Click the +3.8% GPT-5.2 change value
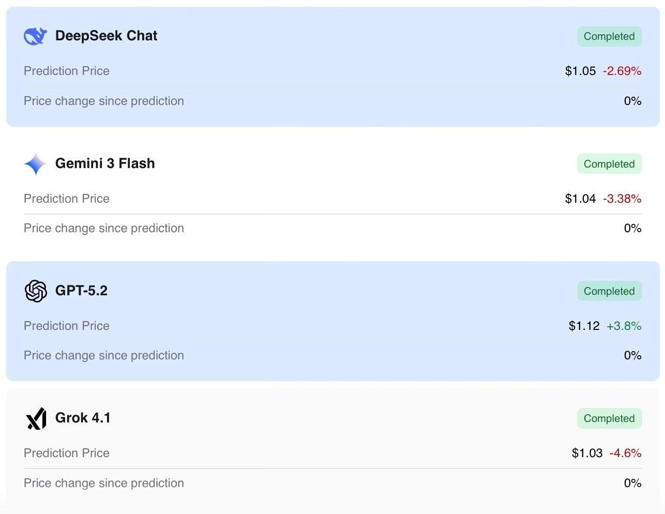 [624, 326]
